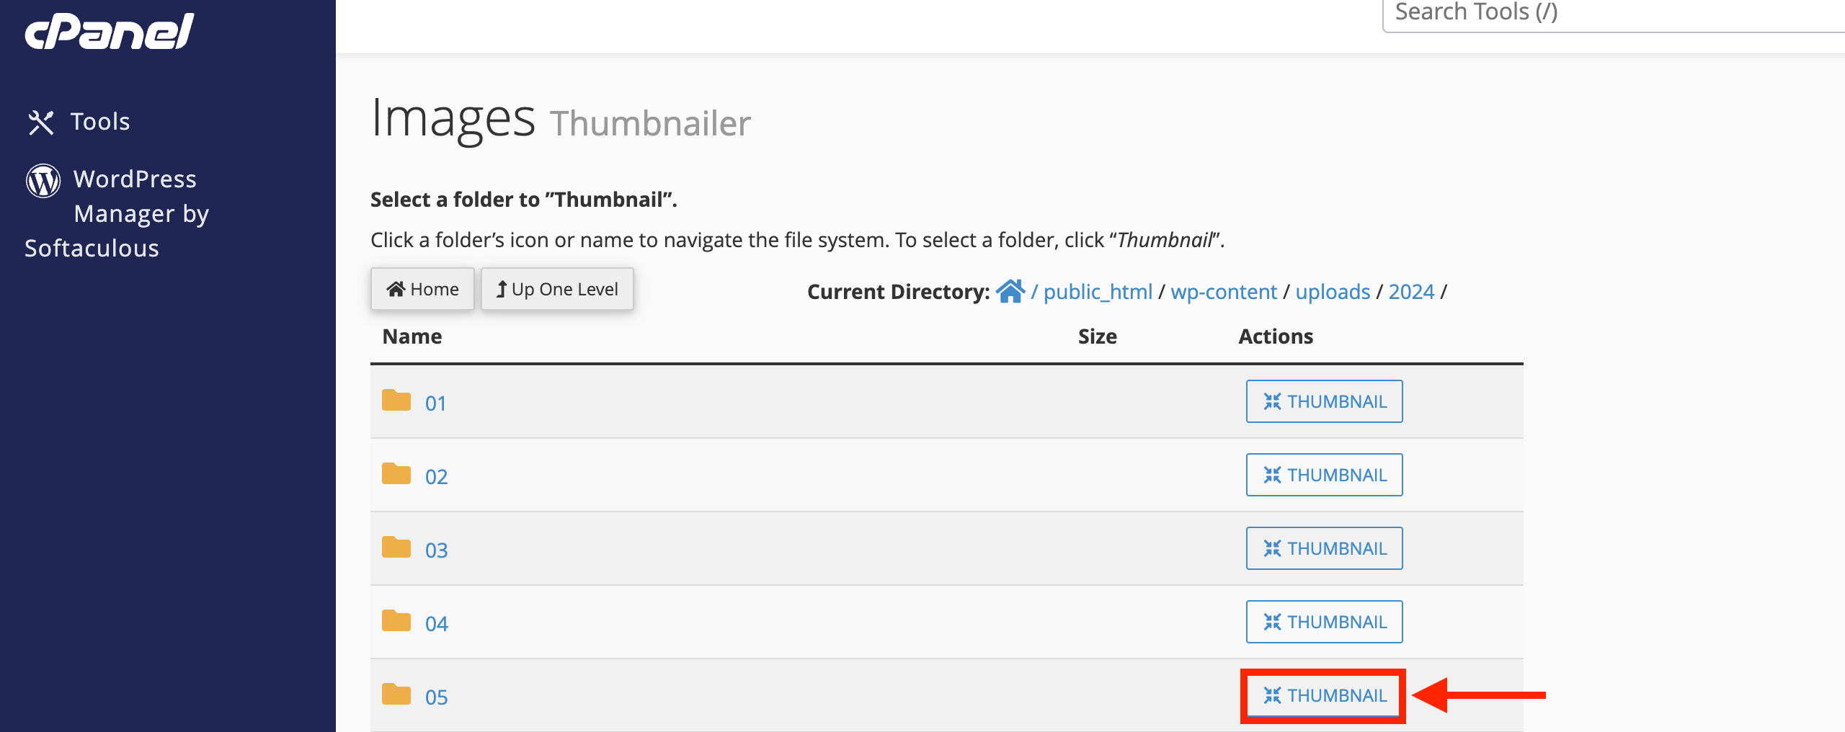Click the Actions column header
Viewport: 1845px width, 732px height.
tap(1276, 336)
